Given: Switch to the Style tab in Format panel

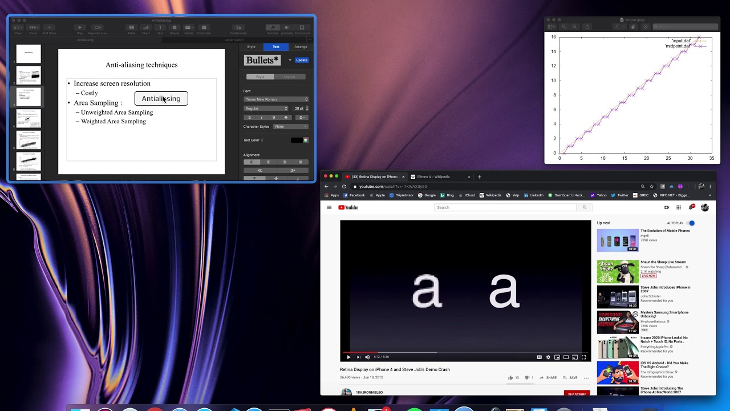Looking at the screenshot, I should (251, 47).
